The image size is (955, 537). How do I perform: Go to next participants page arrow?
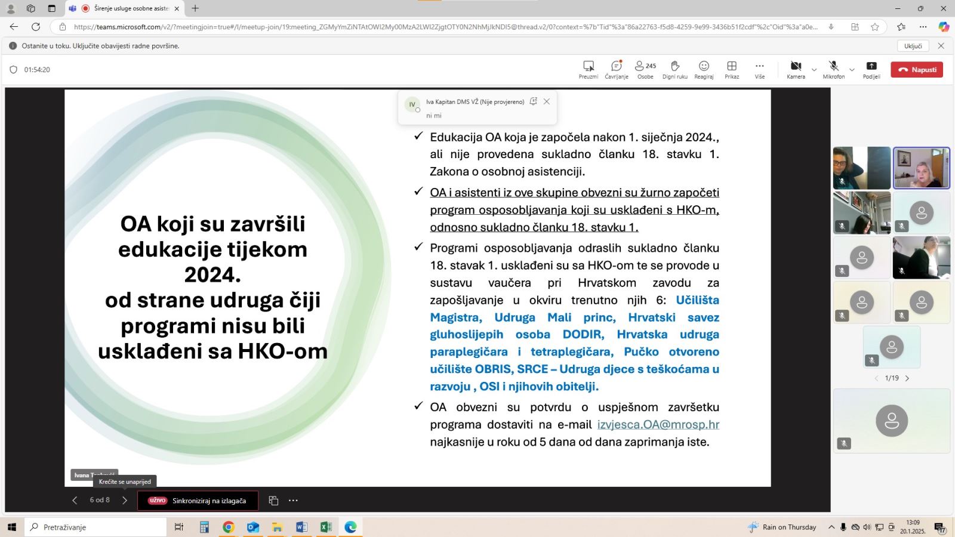tap(907, 378)
